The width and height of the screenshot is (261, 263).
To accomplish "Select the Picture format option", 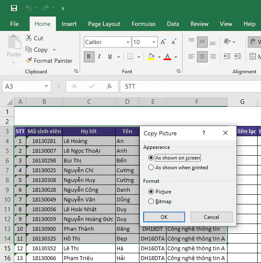I will (x=160, y=192).
